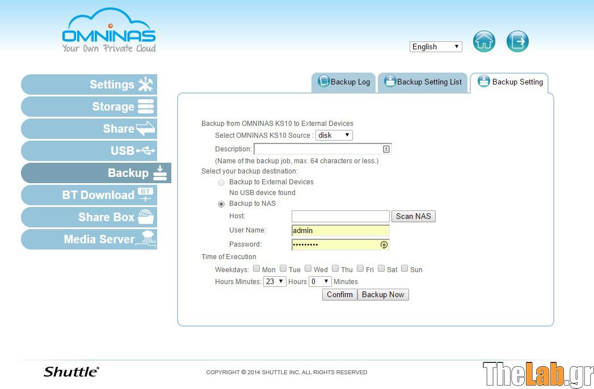The width and height of the screenshot is (594, 389).
Task: Click into the Description input field
Action: [322, 149]
